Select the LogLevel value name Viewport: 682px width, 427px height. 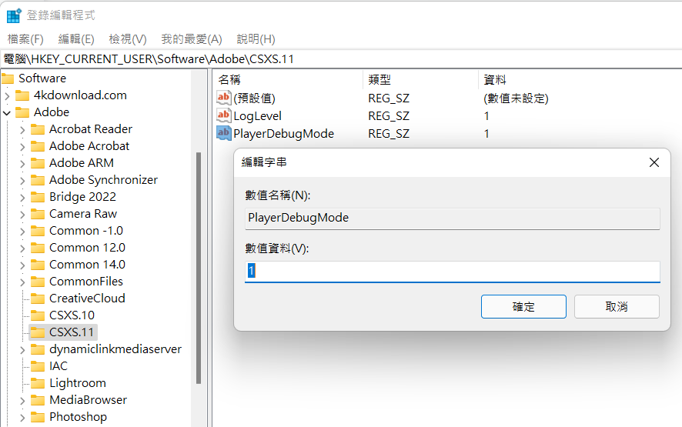point(258,116)
